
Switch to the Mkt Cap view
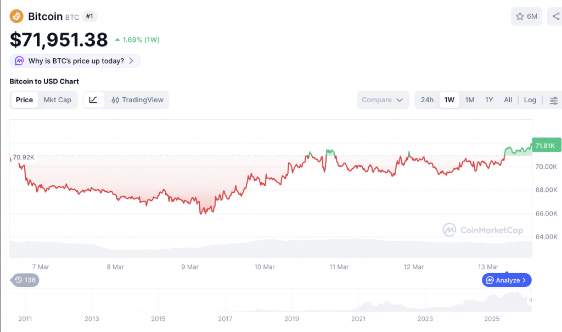(58, 99)
